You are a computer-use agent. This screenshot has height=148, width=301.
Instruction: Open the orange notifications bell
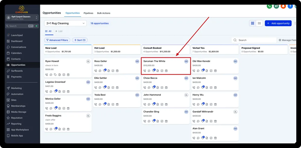[283, 6]
